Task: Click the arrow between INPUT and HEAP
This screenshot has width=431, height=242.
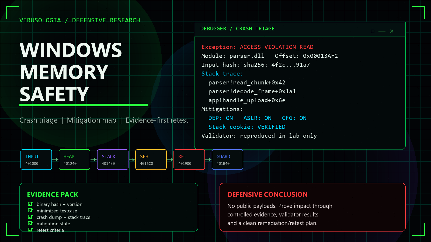Action: 55,160
